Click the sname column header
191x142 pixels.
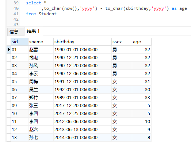click(41, 42)
